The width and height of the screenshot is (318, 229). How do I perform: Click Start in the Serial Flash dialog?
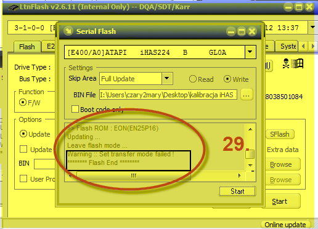[237, 191]
